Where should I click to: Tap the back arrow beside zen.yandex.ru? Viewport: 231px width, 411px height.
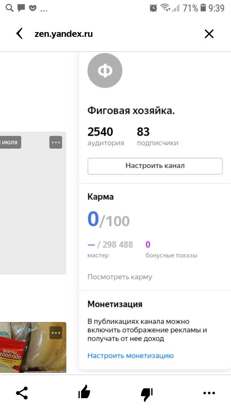[19, 34]
